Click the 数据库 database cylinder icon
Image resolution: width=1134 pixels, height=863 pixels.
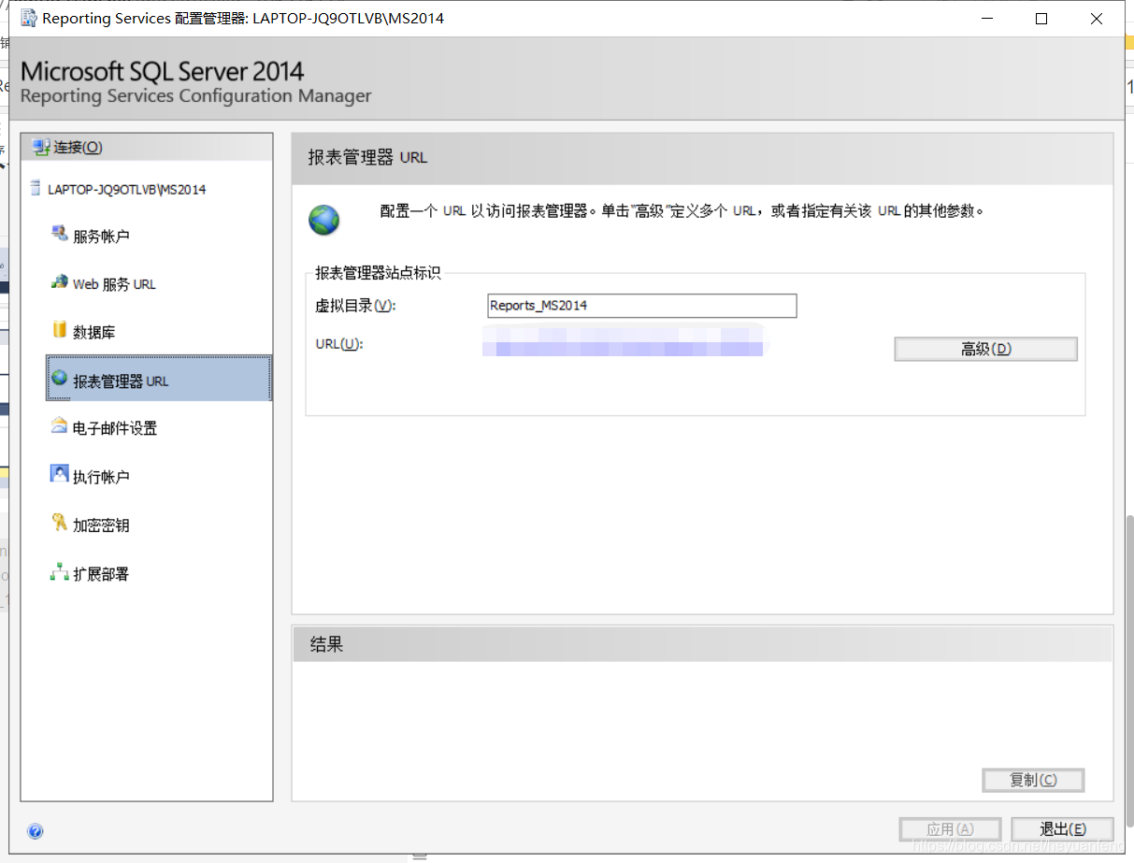pos(59,330)
